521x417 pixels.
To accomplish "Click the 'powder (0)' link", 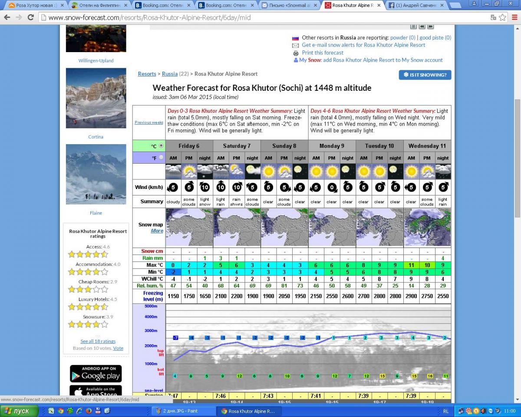I will pyautogui.click(x=403, y=38).
